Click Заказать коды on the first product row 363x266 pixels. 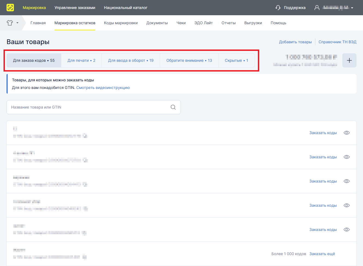pos(323,133)
